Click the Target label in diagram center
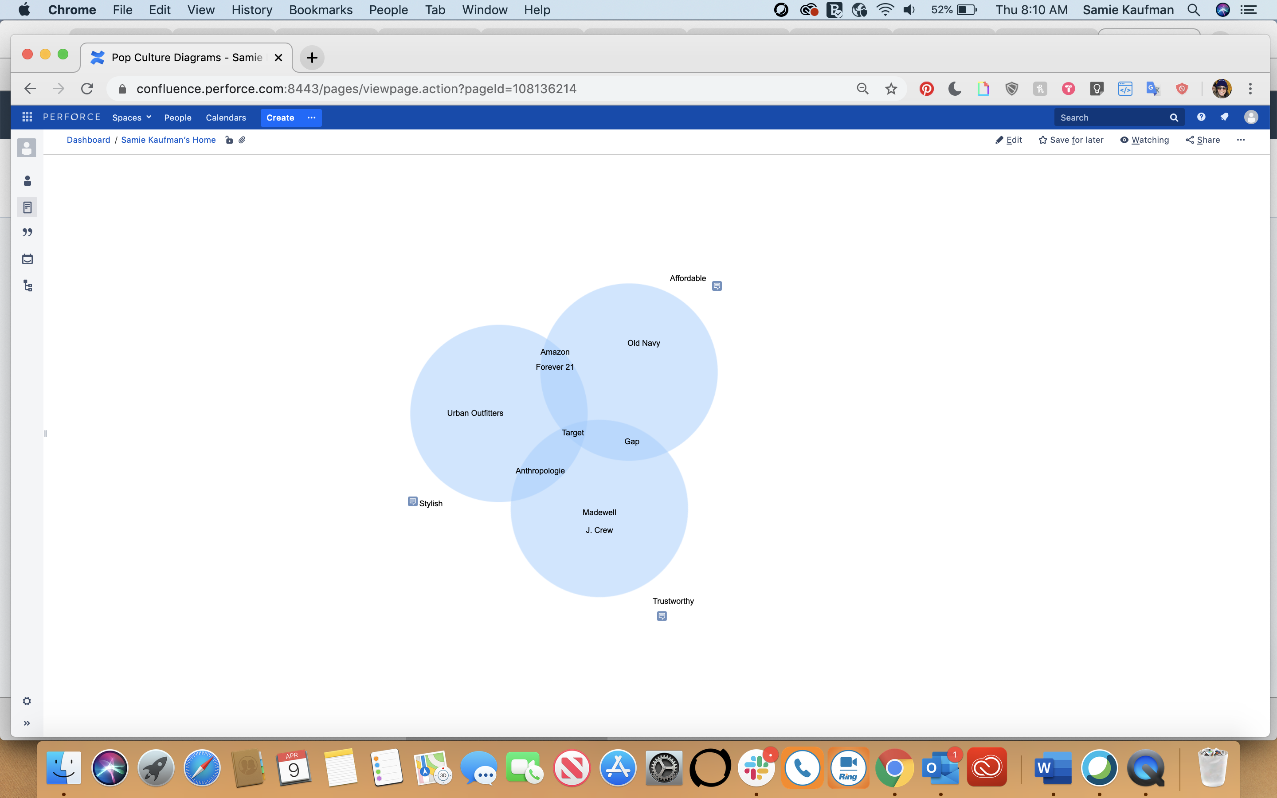 (572, 433)
